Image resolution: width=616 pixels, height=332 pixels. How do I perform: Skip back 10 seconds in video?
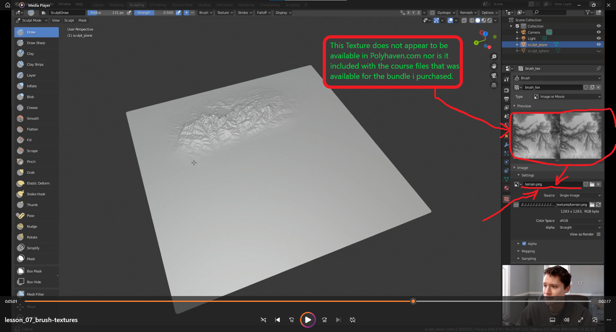point(292,320)
